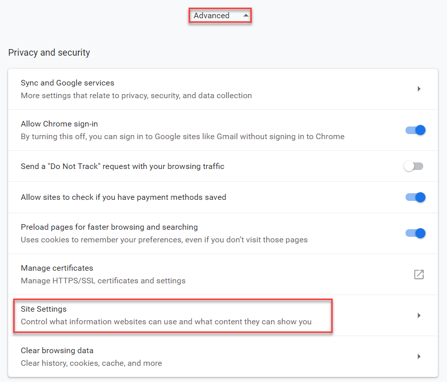Open the Clear browsing data entry
This screenshot has width=447, height=382.
[x=57, y=351]
